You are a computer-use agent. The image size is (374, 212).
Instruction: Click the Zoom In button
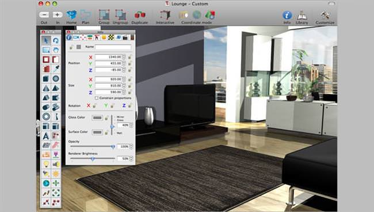tap(58, 15)
